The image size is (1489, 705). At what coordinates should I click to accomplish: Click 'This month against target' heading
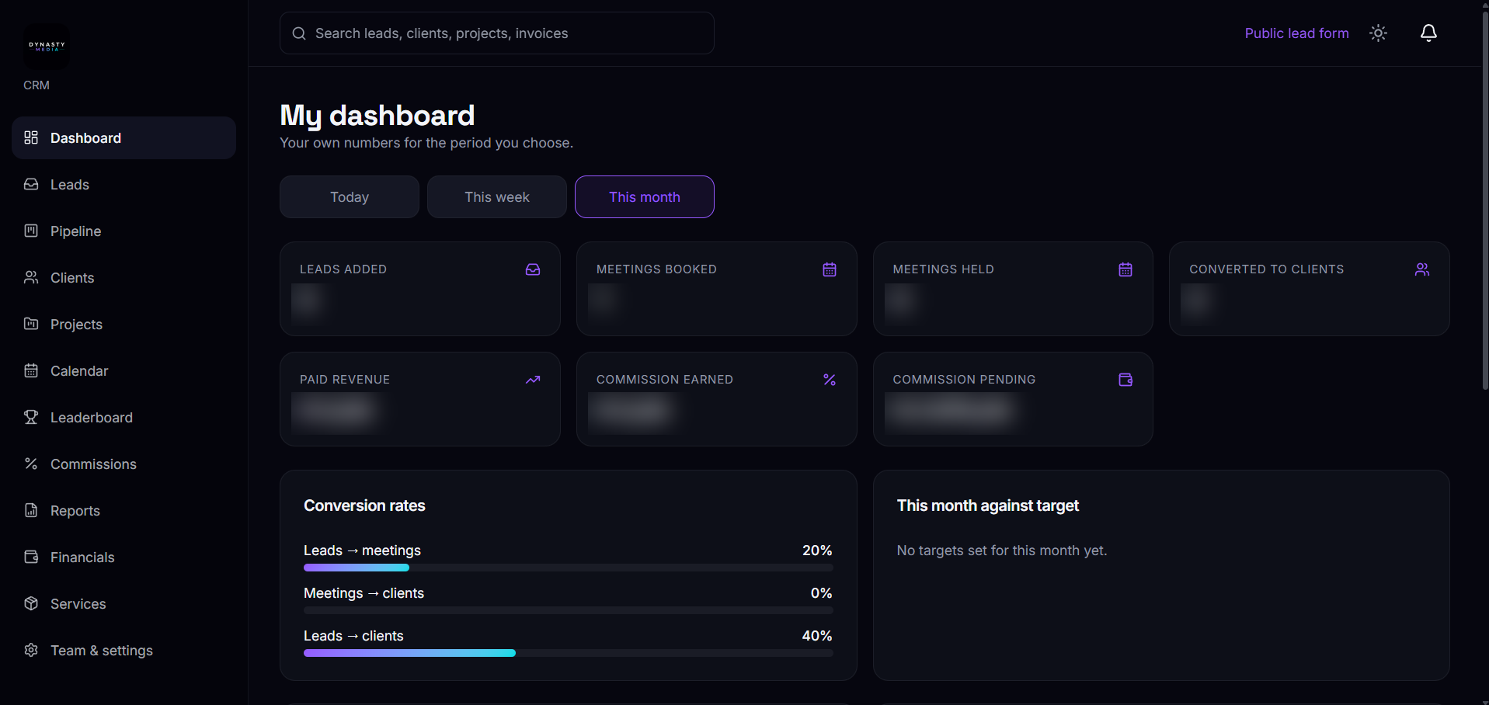pos(988,505)
